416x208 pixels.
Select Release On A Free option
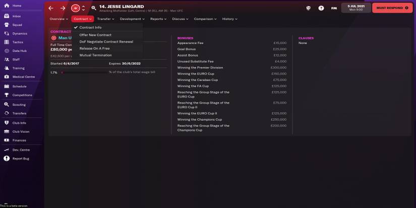click(94, 48)
